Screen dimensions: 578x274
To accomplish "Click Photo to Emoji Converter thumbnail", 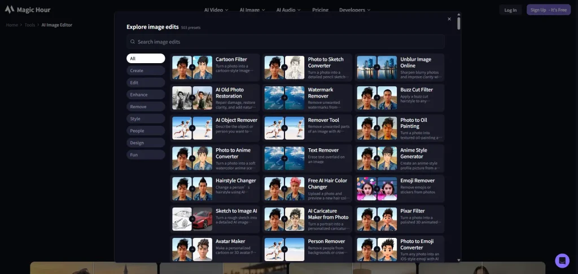I will 376,249.
